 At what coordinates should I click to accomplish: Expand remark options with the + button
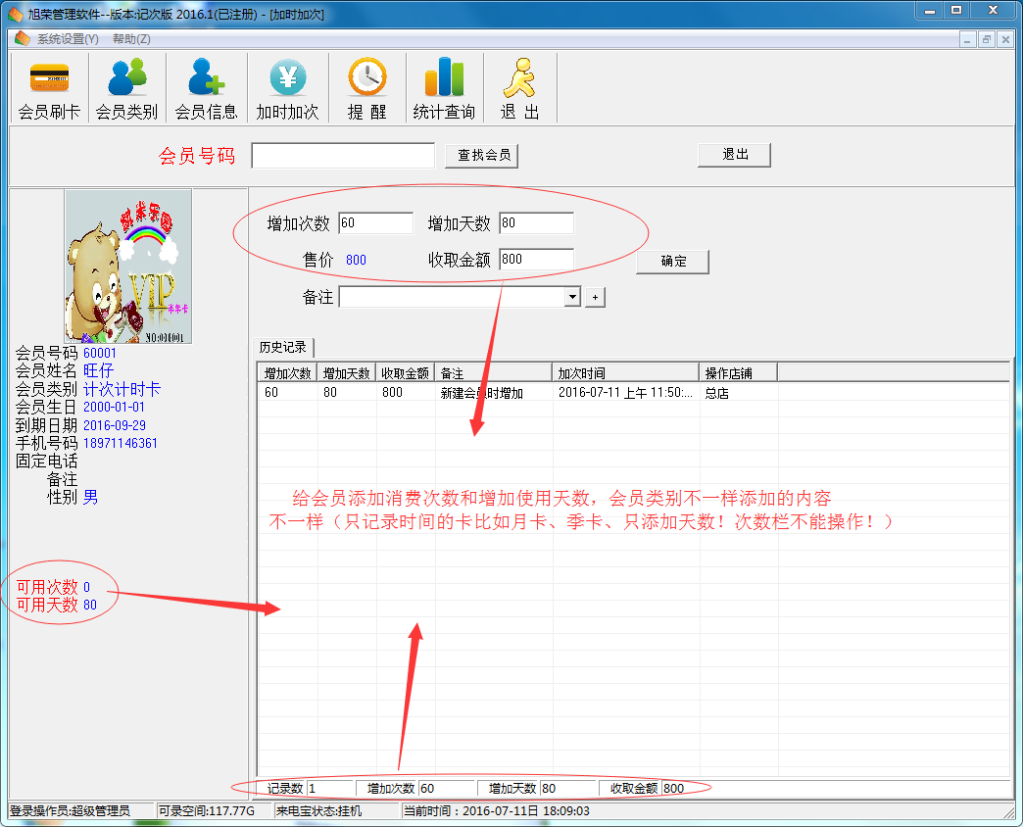point(595,296)
